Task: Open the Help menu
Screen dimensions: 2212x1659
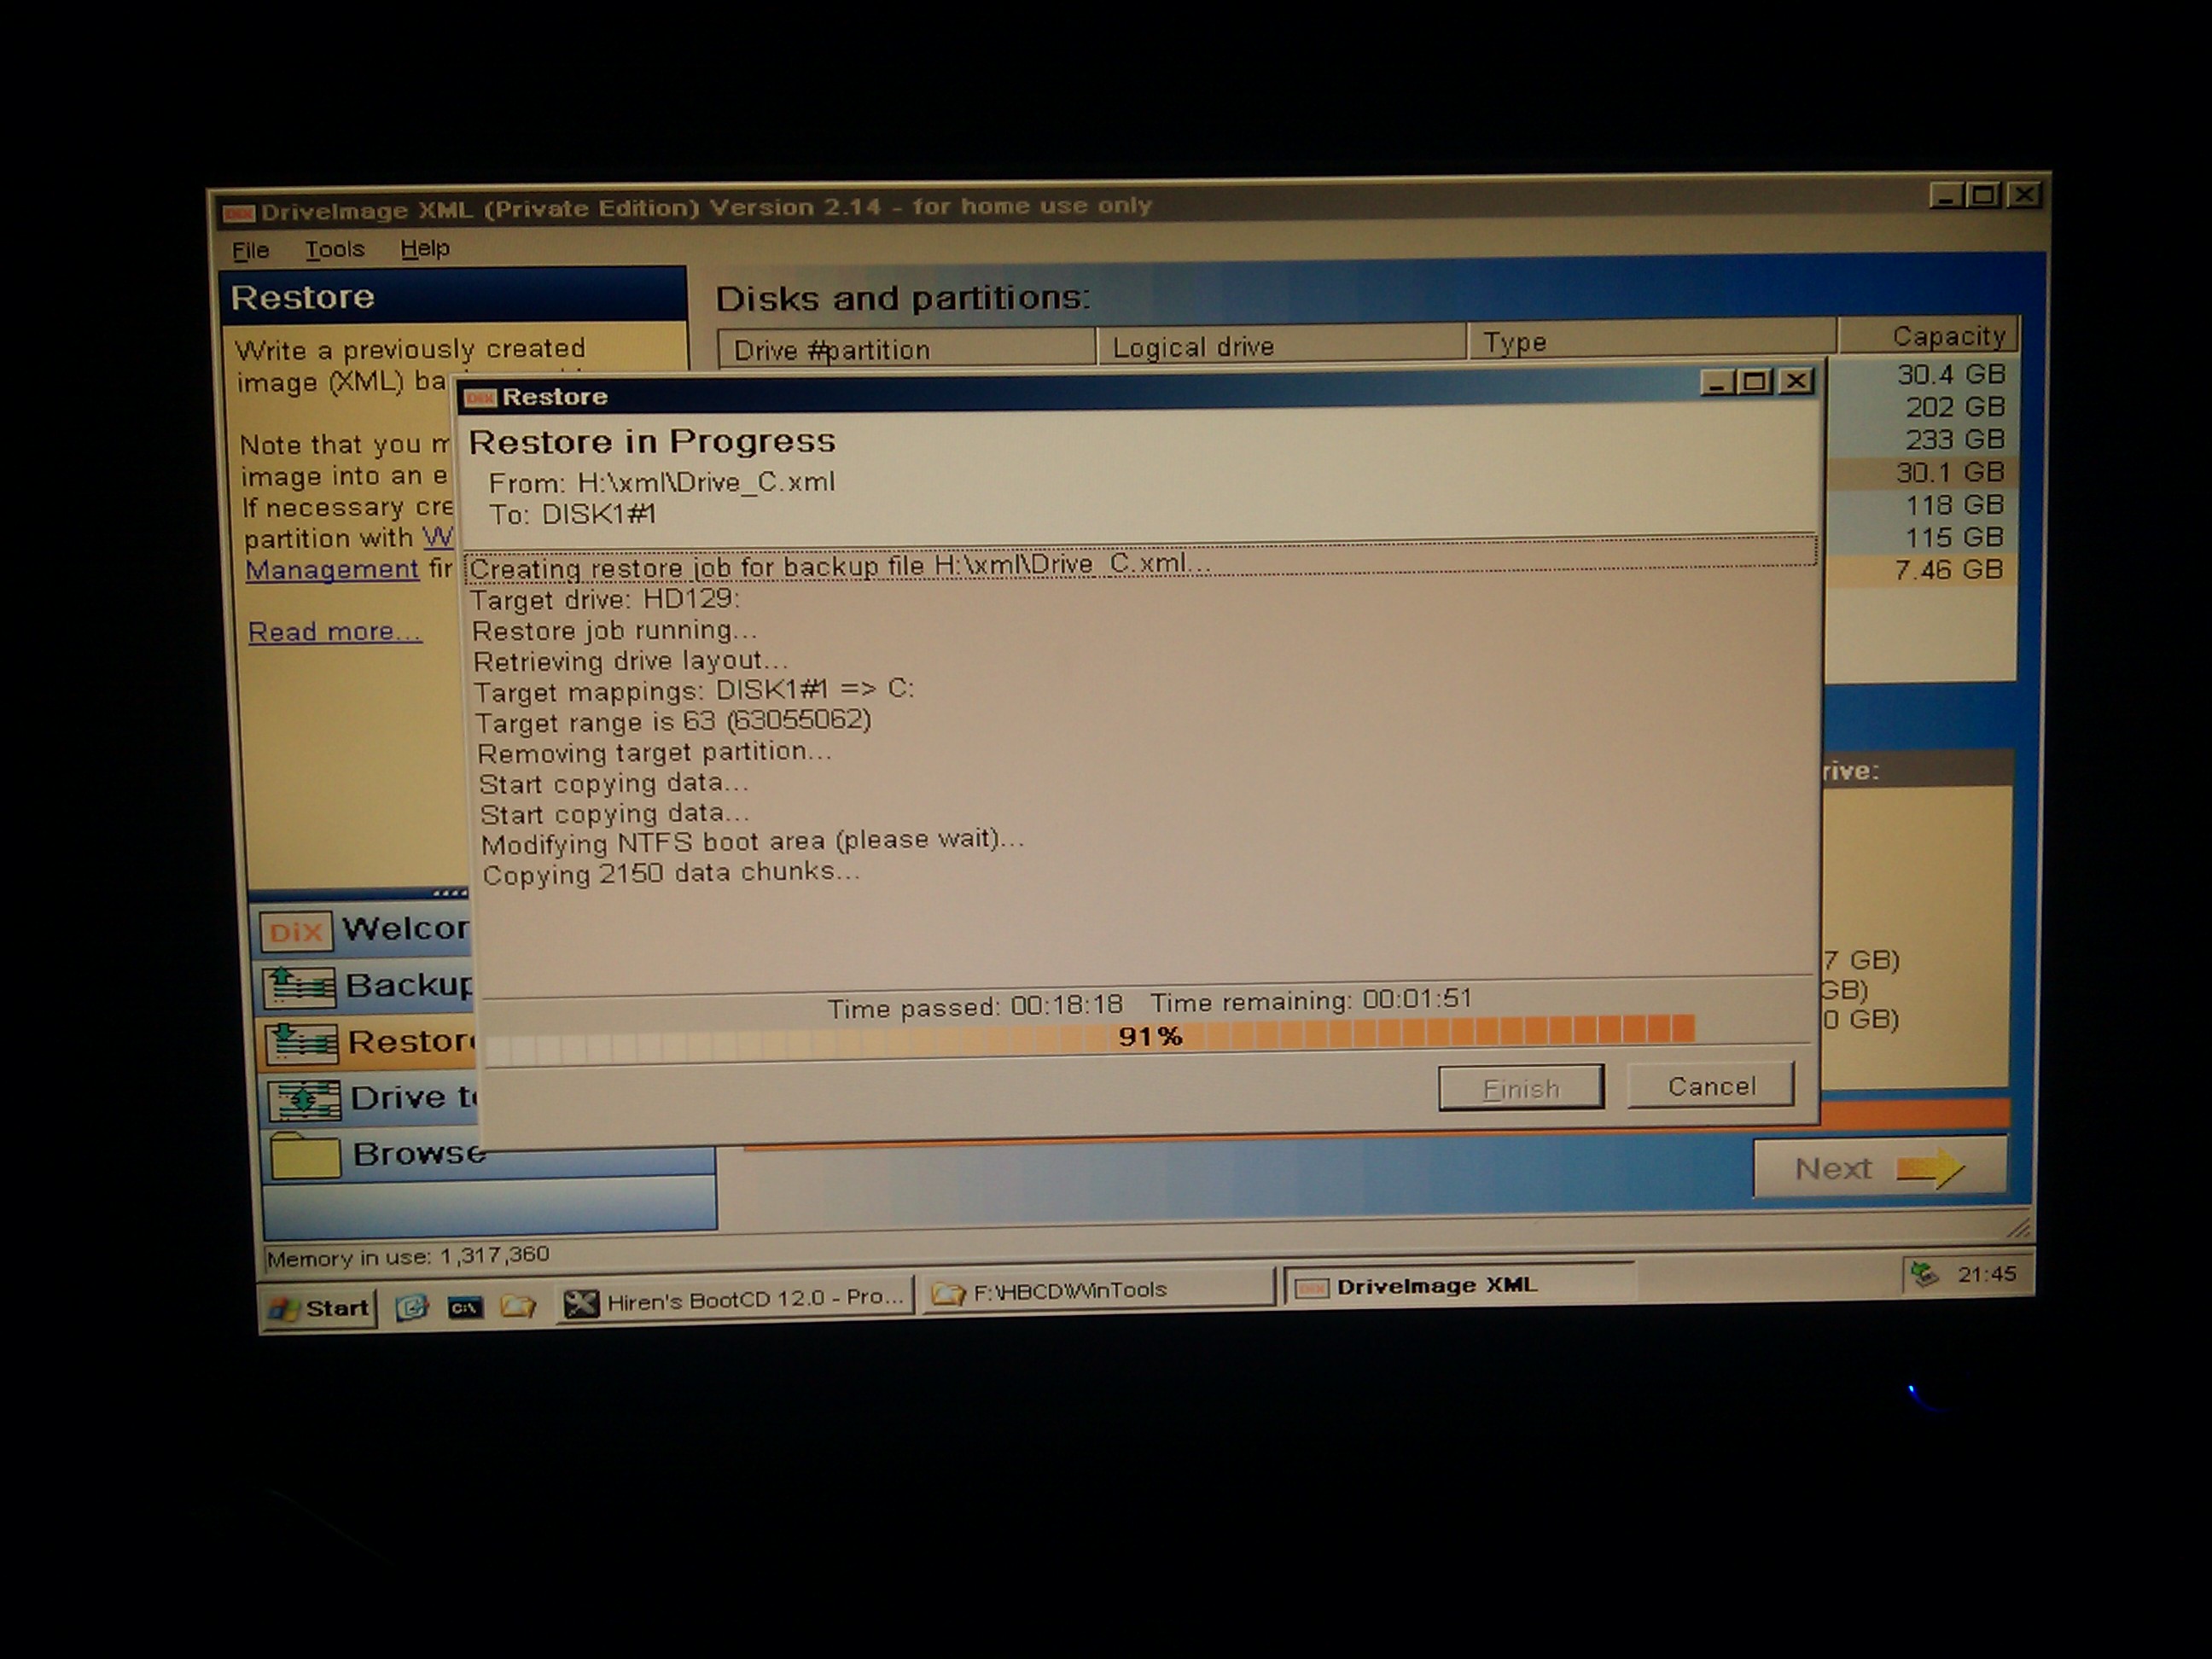Action: coord(425,248)
